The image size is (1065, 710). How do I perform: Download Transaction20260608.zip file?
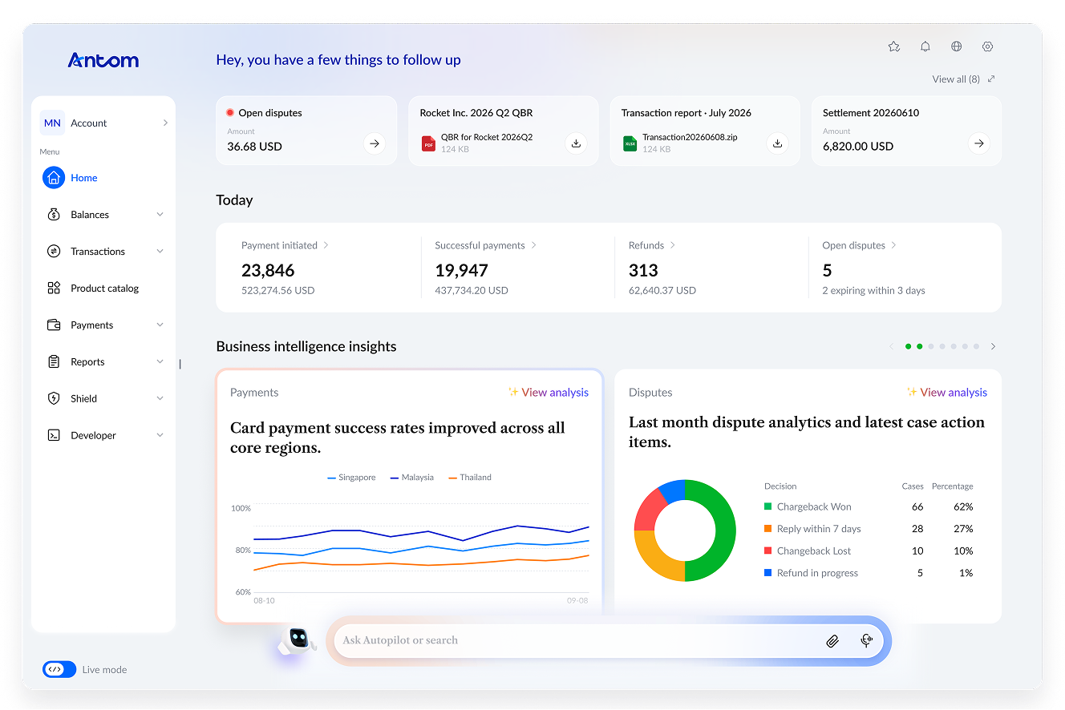[x=777, y=143]
